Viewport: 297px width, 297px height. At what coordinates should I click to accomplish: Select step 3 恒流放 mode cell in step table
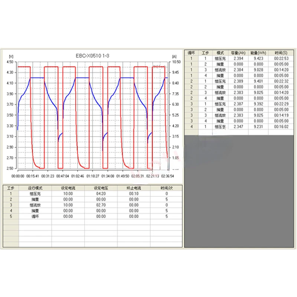tap(35, 205)
